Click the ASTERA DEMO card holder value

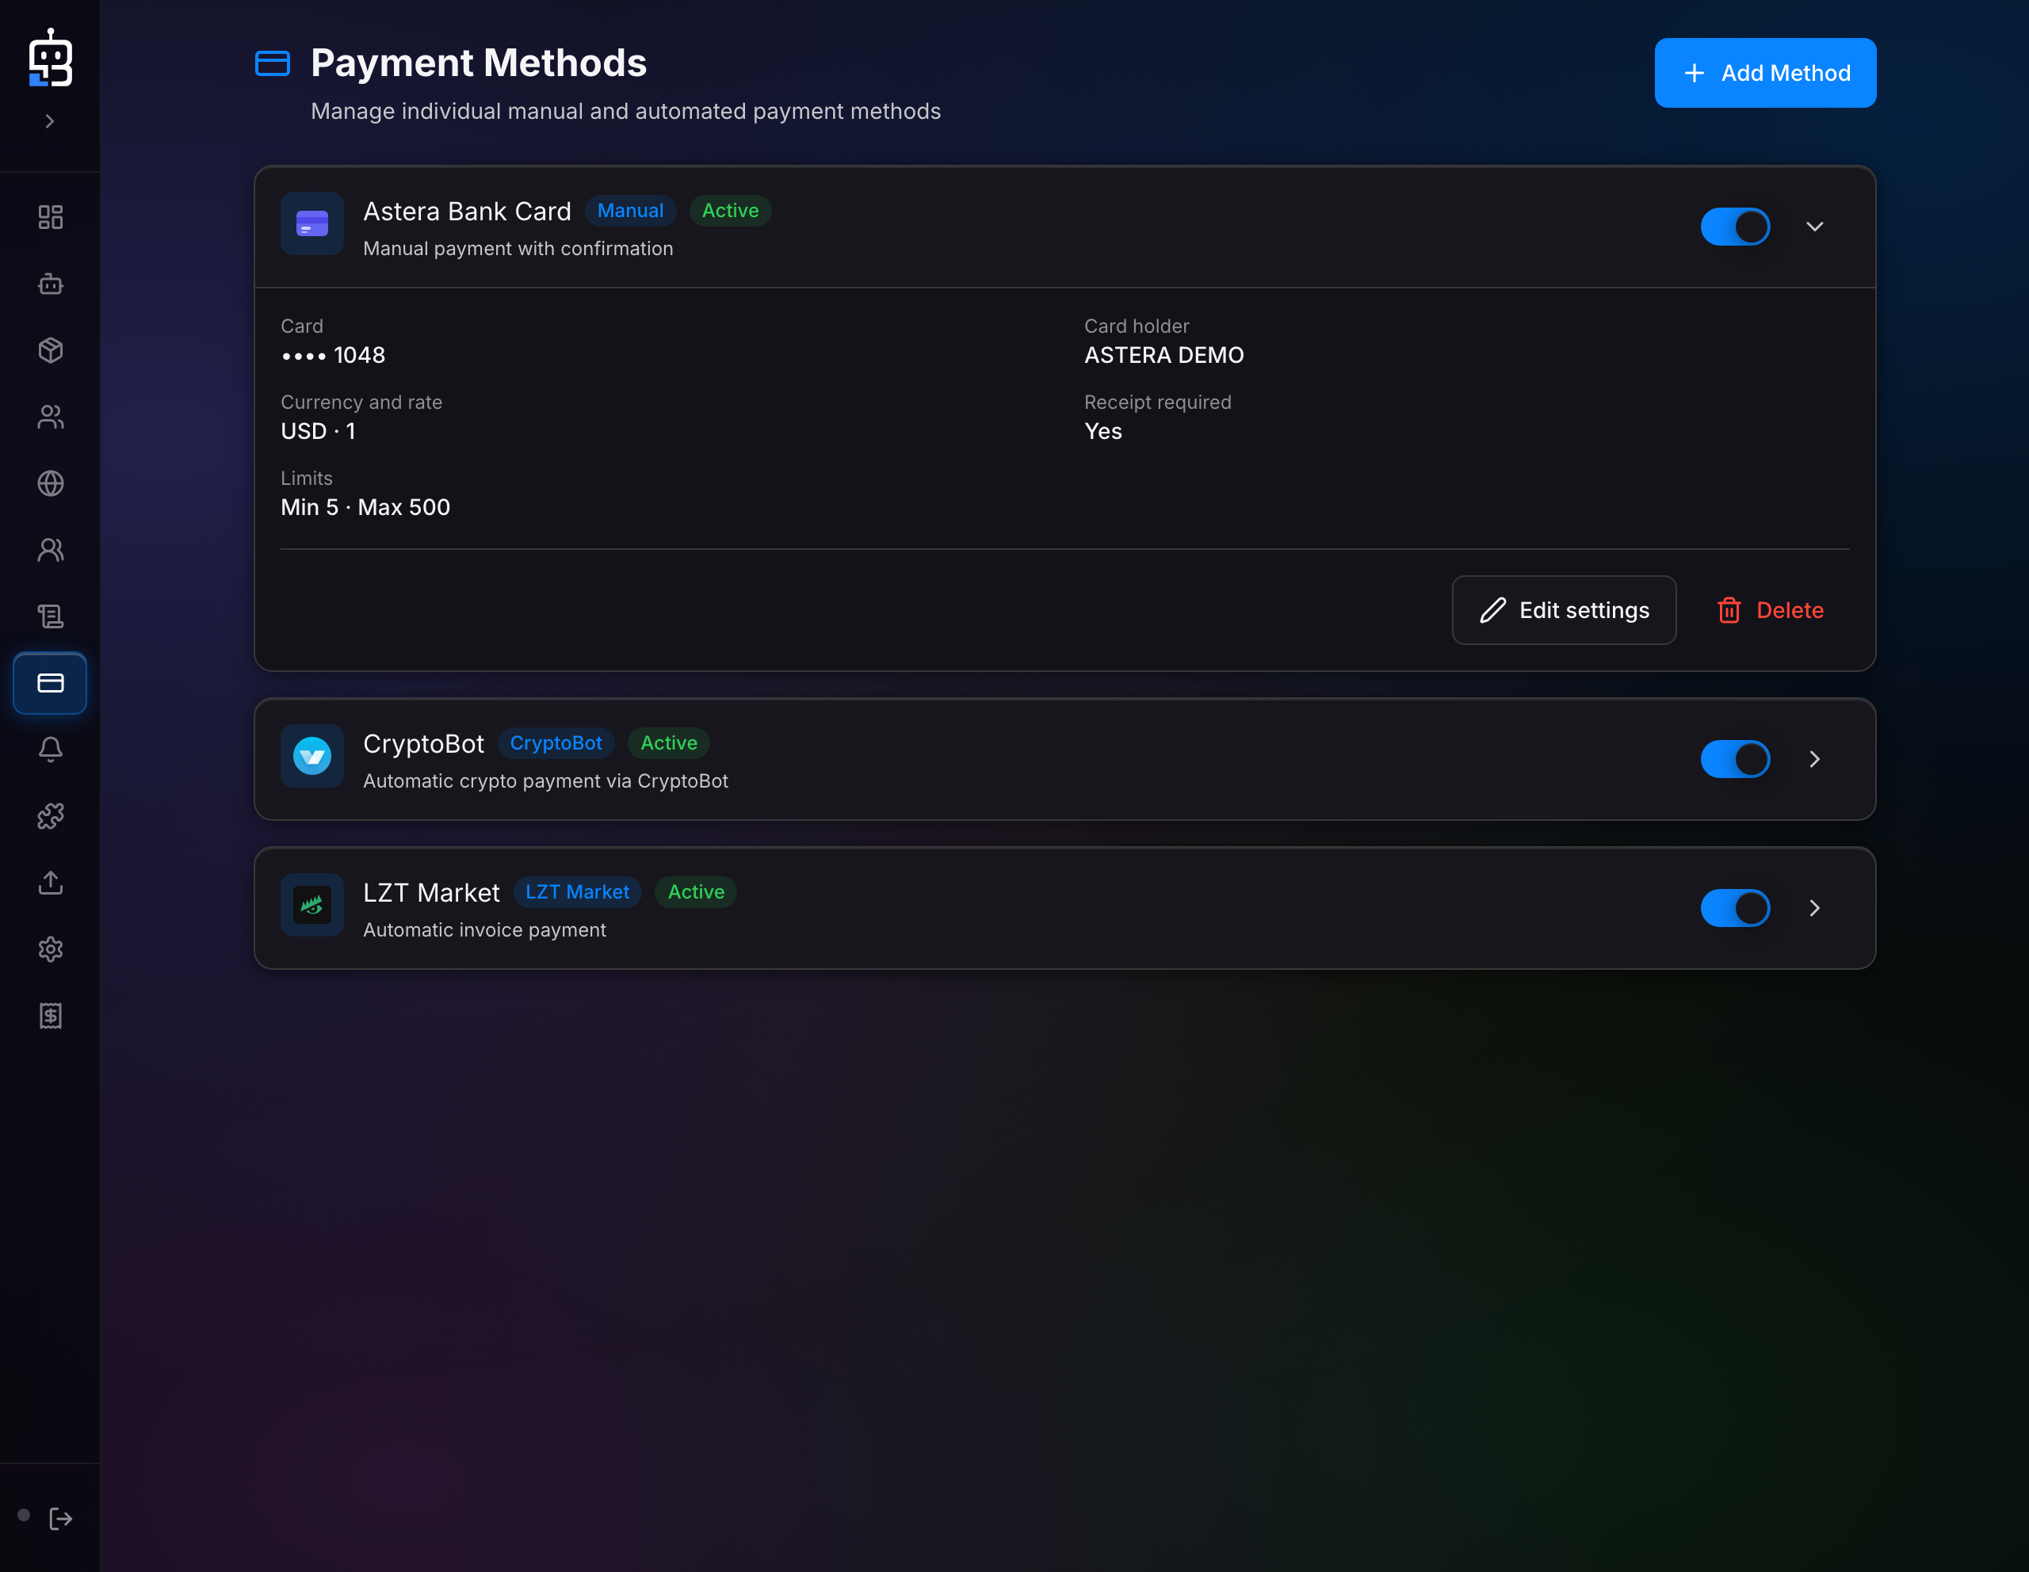click(x=1164, y=355)
